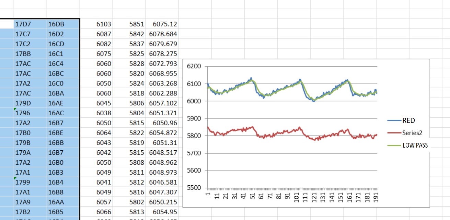Select the LOW PASS legend entry text
Viewport: 450px width, 220px height.
[415, 145]
